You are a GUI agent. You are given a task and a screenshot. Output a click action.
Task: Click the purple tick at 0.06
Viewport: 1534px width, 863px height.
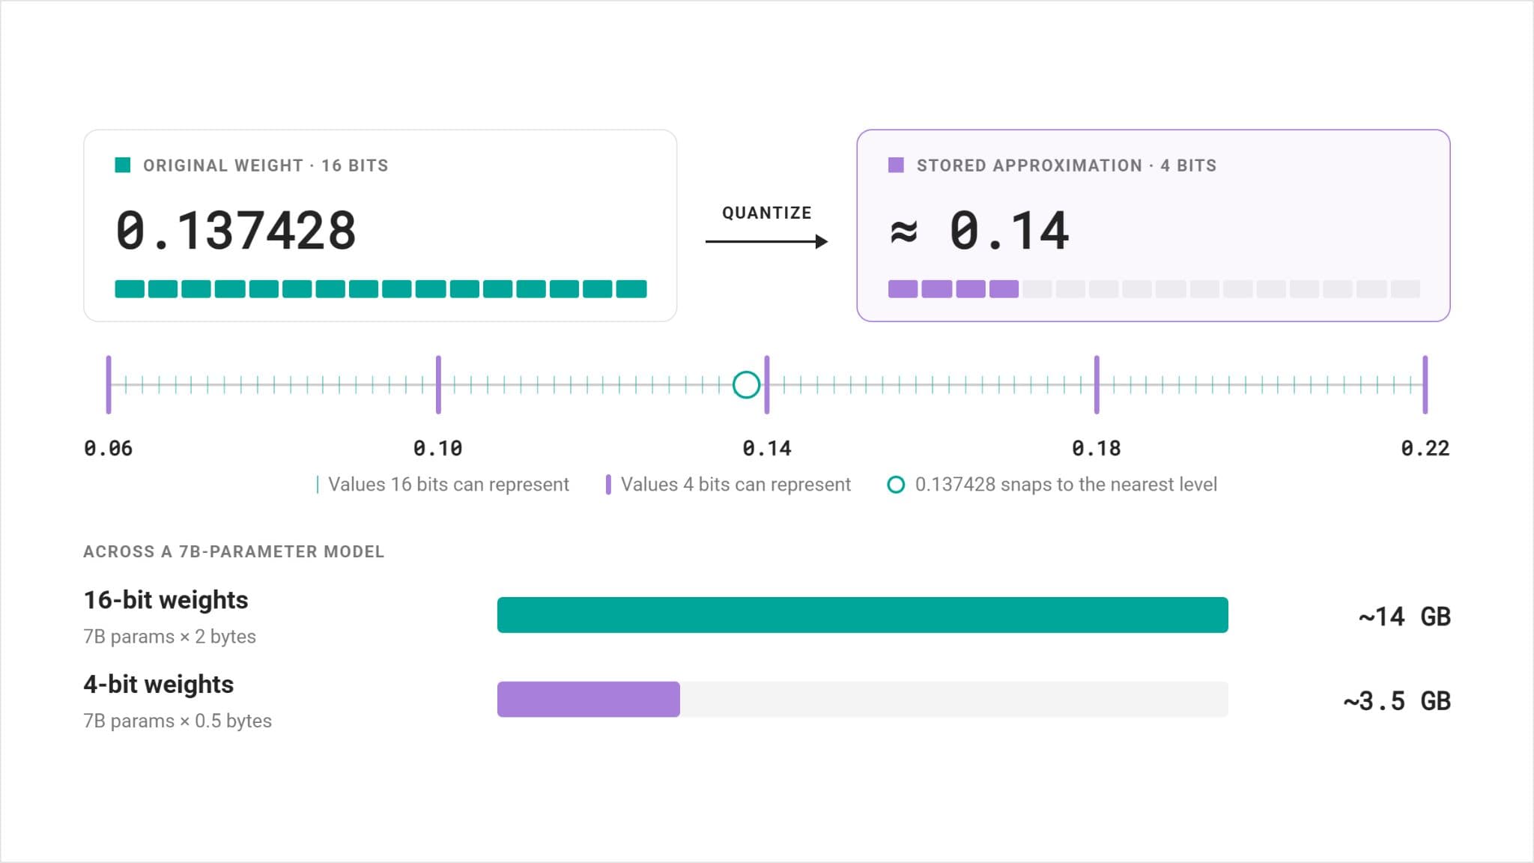tap(109, 385)
